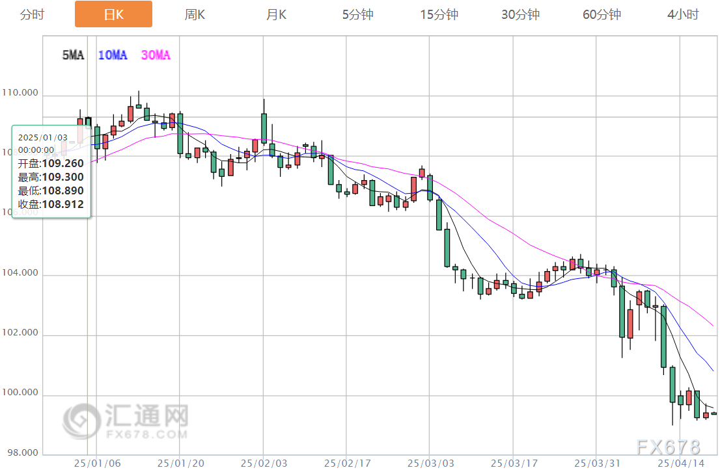Switch to the 5分钟 interval
The image size is (720, 470).
pyautogui.click(x=357, y=14)
